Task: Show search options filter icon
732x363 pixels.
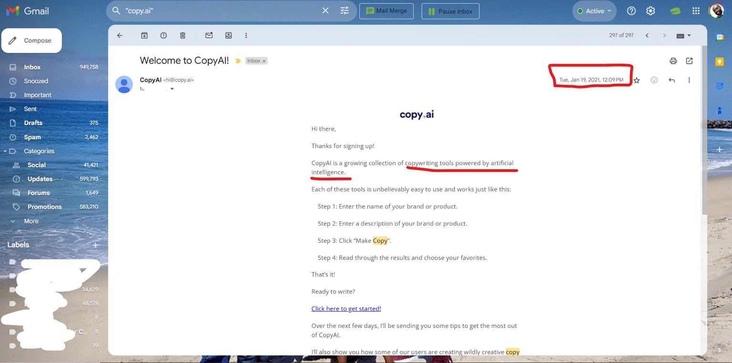Action: [x=345, y=10]
